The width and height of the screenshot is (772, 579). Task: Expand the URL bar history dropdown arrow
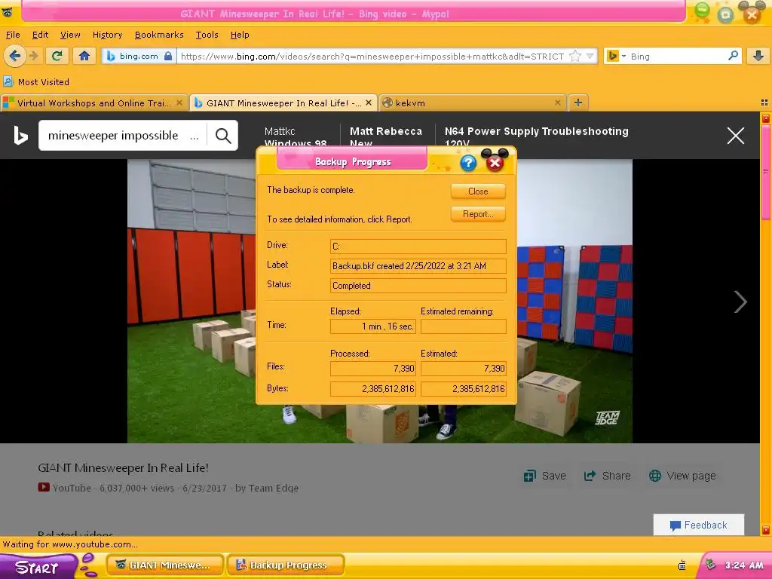pos(590,56)
